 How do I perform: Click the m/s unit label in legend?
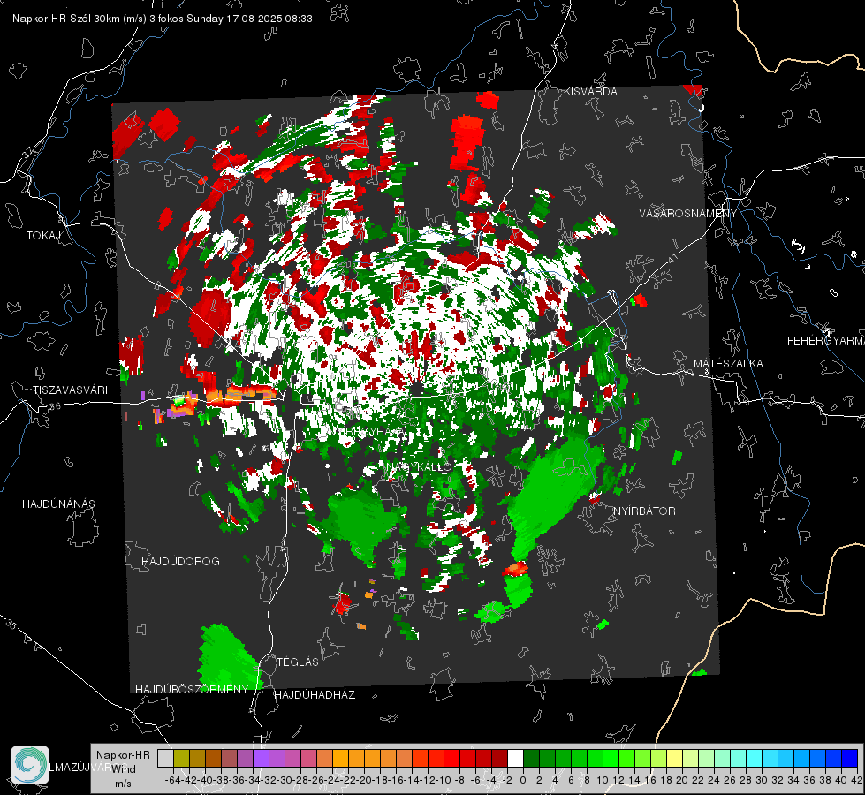coord(123,783)
